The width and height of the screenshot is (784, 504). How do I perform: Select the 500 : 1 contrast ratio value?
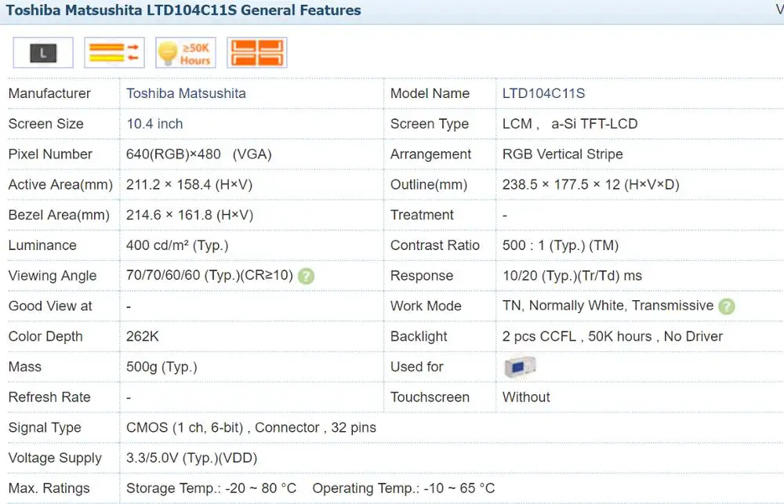point(561,245)
